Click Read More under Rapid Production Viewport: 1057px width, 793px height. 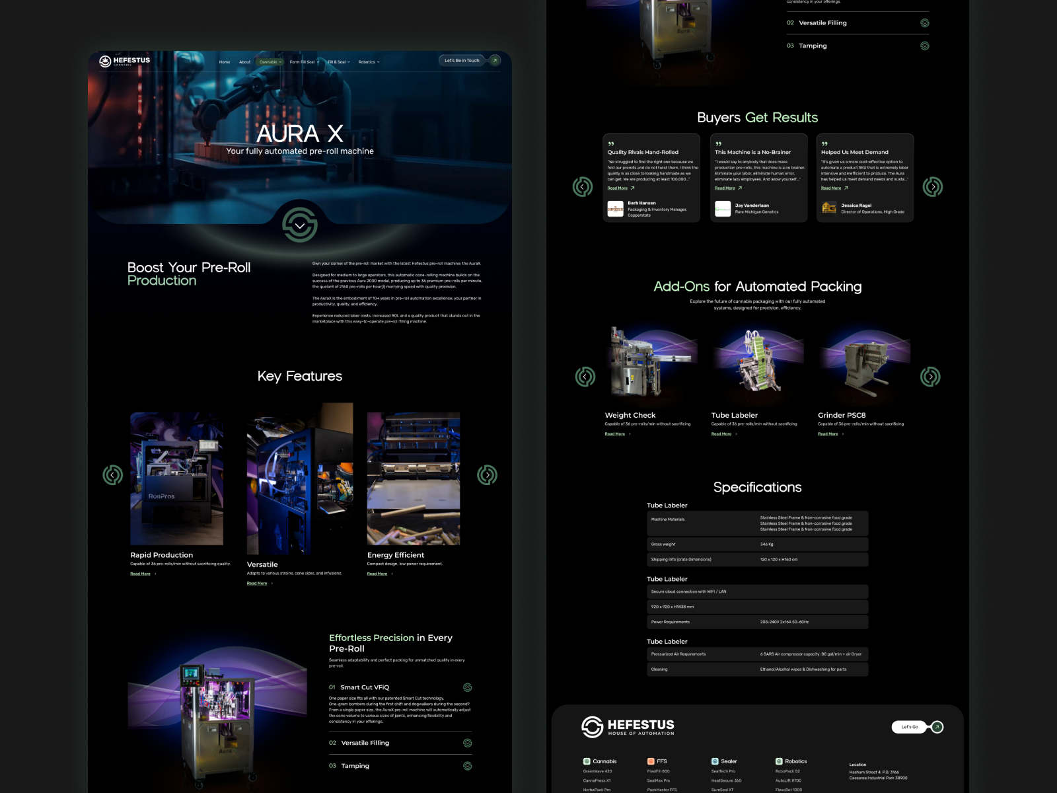[x=140, y=574]
